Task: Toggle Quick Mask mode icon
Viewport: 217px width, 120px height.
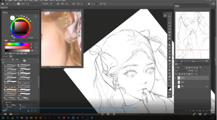Action: [x=170, y=93]
